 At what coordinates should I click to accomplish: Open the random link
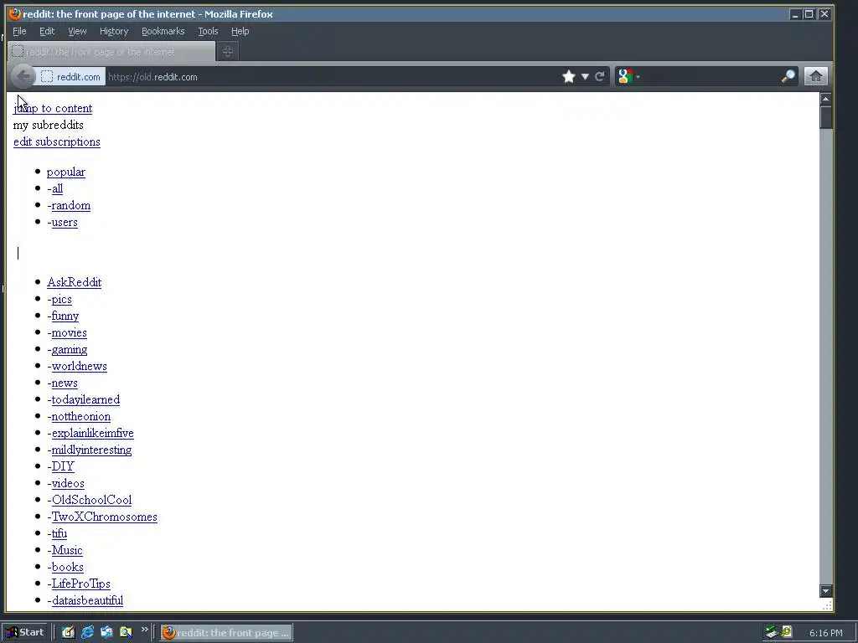(x=71, y=206)
